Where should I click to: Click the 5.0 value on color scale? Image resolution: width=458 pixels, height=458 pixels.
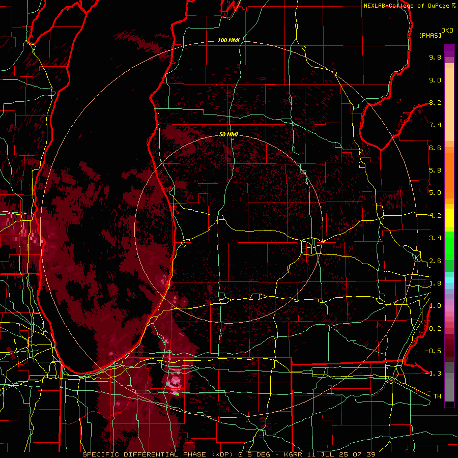tap(435, 193)
